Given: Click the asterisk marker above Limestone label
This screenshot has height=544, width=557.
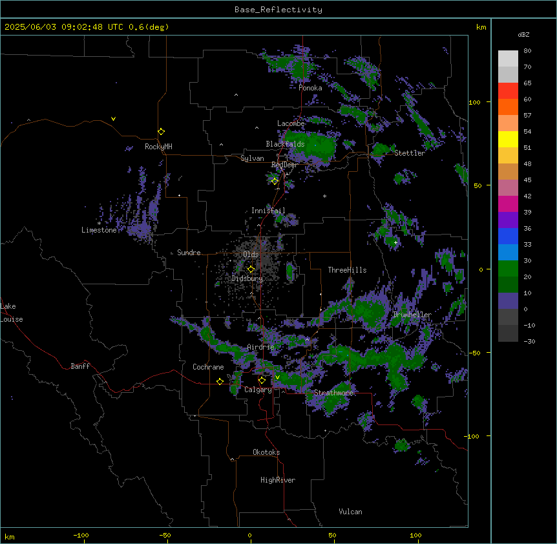Looking at the screenshot, I should point(99,224).
